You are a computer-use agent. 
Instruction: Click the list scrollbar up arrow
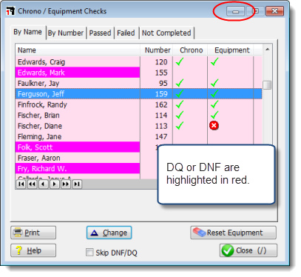(267, 50)
